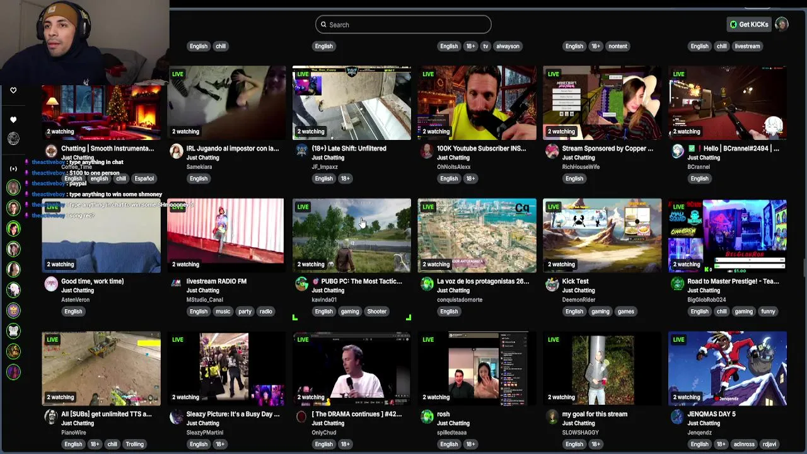Click the magnifier icon in the search bar
Image resolution: width=807 pixels, height=454 pixels.
point(323,25)
